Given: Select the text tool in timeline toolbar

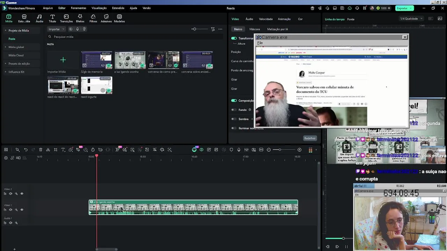Looking at the screenshot, I should click(63, 150).
